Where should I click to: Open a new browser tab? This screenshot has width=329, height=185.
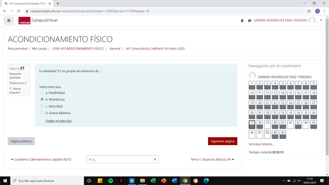58,3
